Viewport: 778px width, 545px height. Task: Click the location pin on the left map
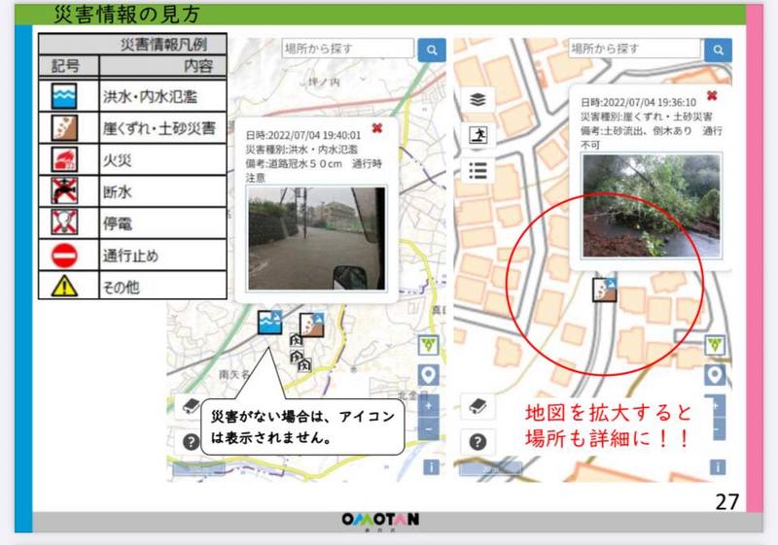(430, 376)
